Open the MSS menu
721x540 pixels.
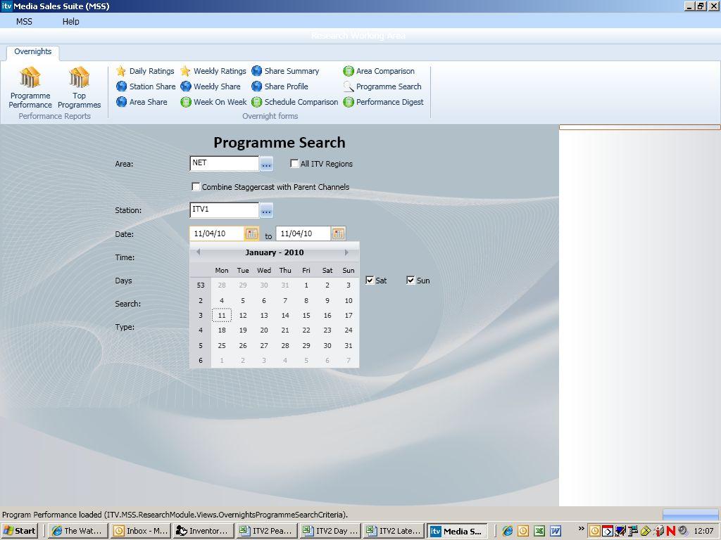point(24,22)
